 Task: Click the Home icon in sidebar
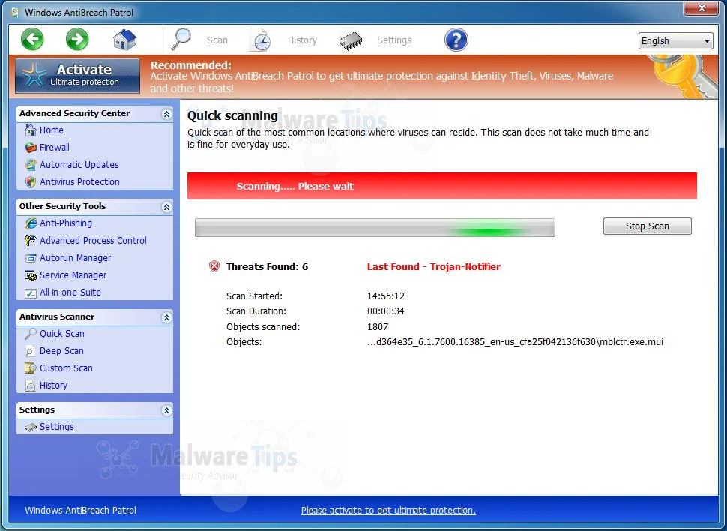click(x=31, y=130)
